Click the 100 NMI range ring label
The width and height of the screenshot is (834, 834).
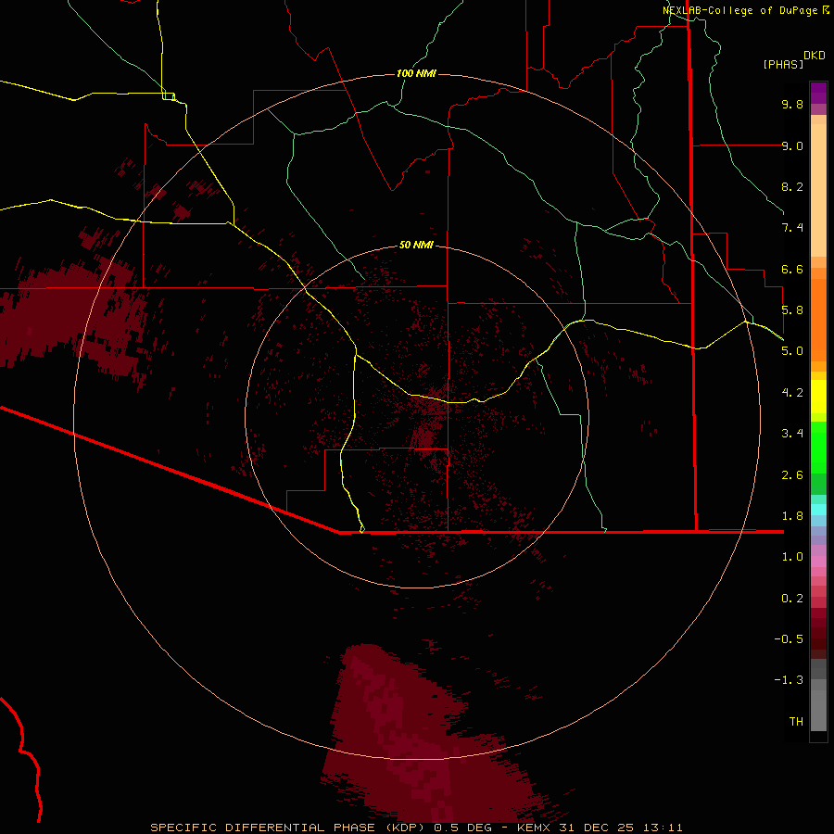coord(416,73)
